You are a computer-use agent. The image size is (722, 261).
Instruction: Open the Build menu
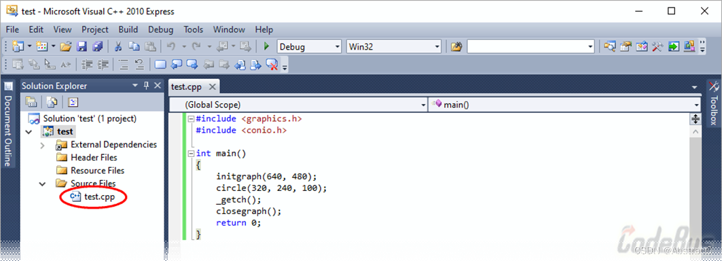pyautogui.click(x=128, y=29)
